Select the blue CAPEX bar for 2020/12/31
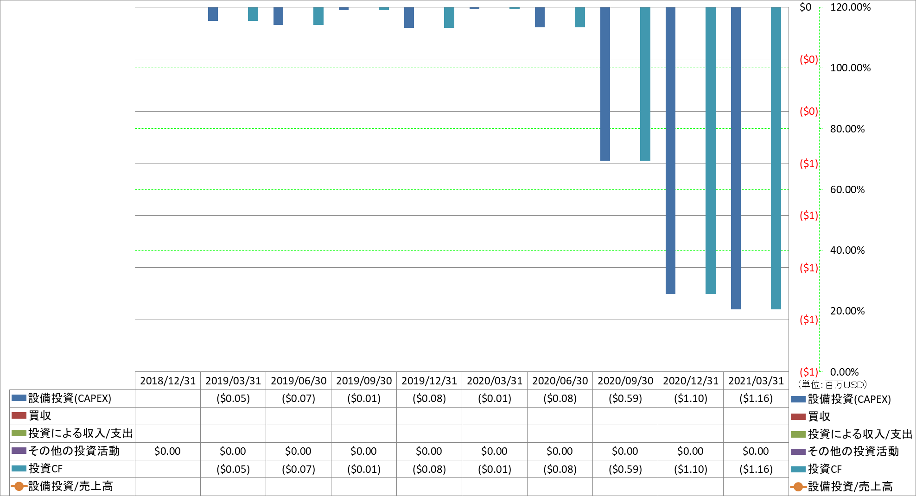This screenshot has width=916, height=496. click(x=670, y=151)
